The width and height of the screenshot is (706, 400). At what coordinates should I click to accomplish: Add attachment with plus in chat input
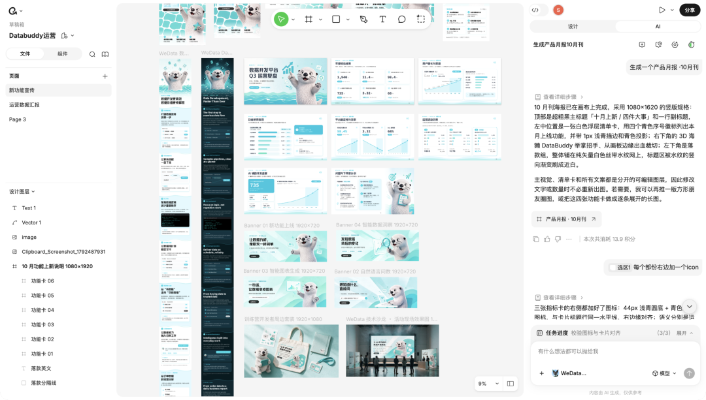[542, 373]
